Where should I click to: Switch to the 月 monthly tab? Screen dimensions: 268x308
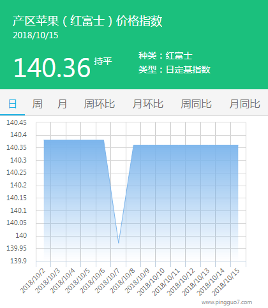[62, 104]
